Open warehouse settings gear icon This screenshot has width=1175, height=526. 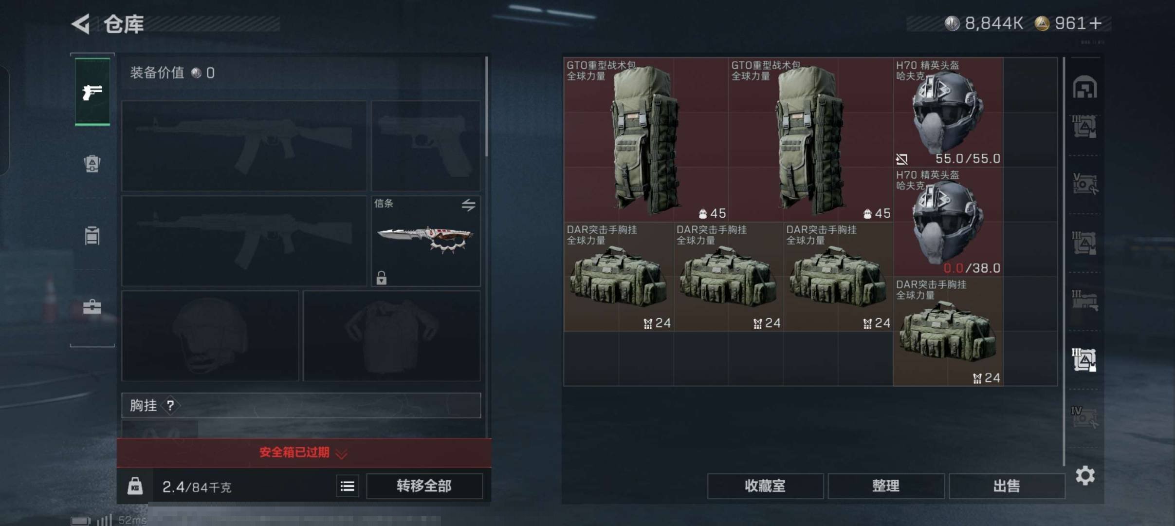point(1085,475)
